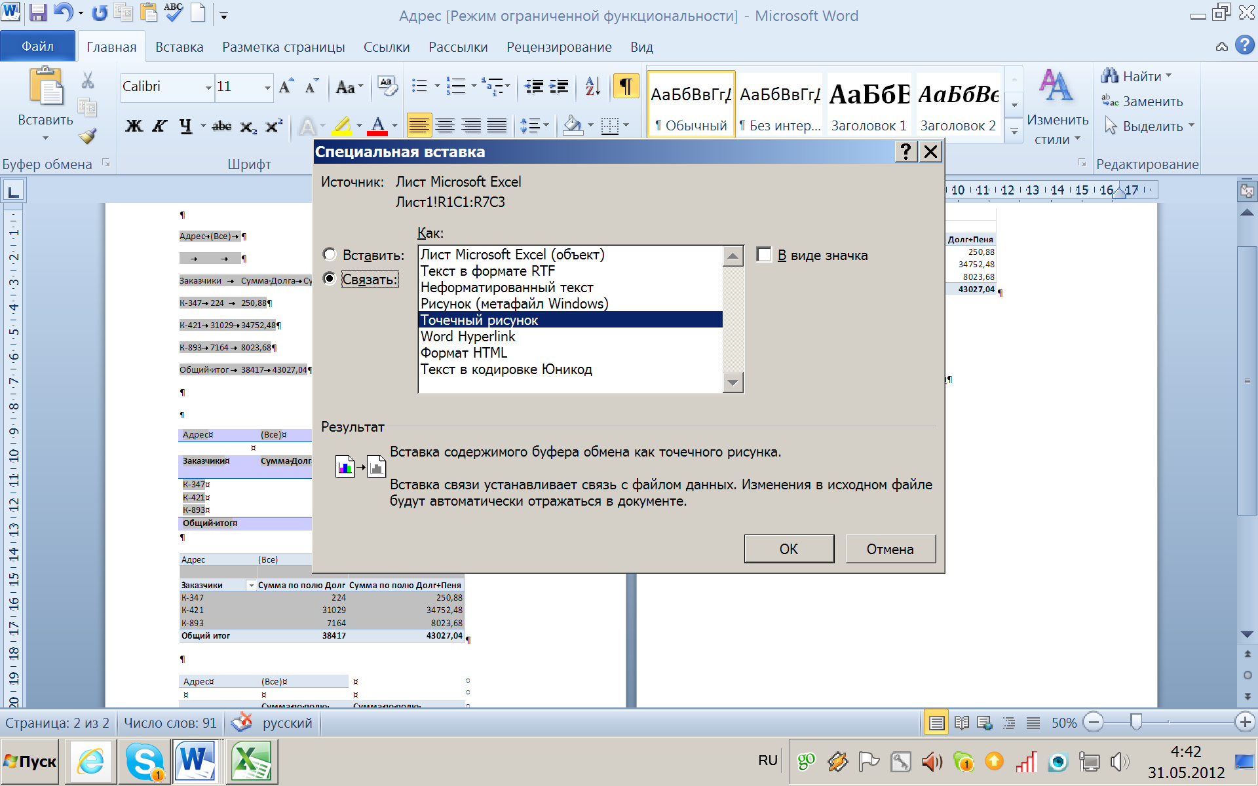Open Excel from the taskbar
Image resolution: width=1258 pixels, height=786 pixels.
(x=252, y=762)
